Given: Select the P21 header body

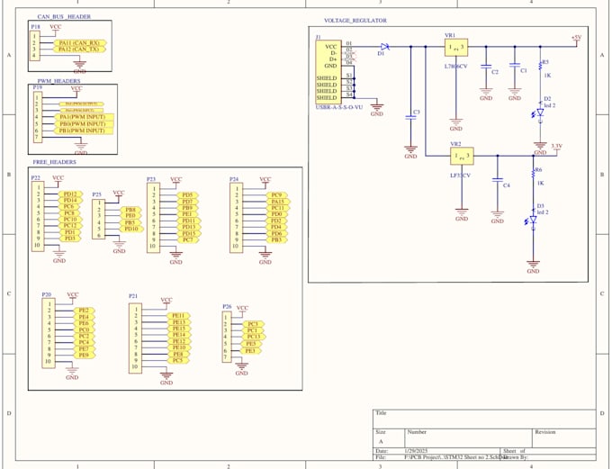Looking at the screenshot, I should click(135, 338).
